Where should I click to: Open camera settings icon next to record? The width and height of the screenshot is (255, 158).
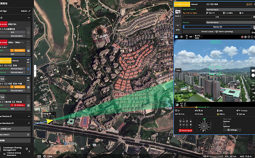[x=245, y=37]
